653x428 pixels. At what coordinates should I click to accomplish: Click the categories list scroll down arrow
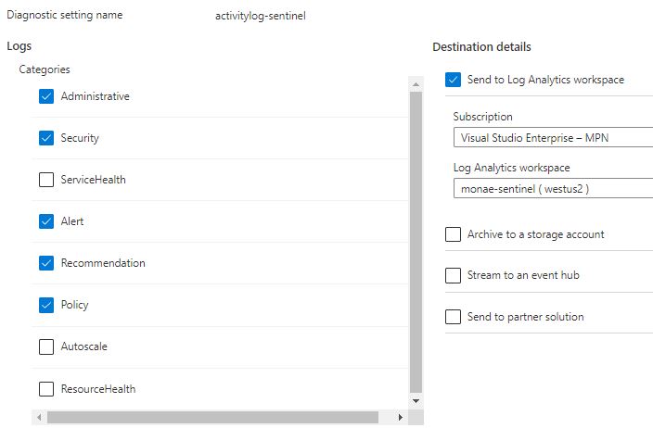pos(416,401)
